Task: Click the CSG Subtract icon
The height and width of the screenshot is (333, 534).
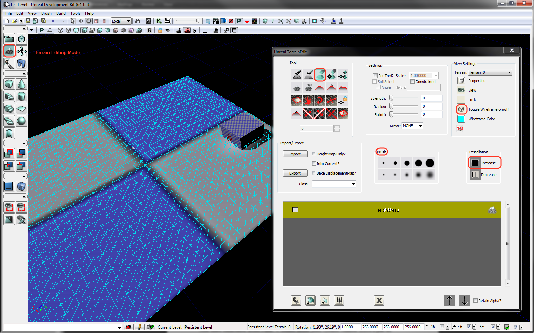Action: tap(22, 154)
